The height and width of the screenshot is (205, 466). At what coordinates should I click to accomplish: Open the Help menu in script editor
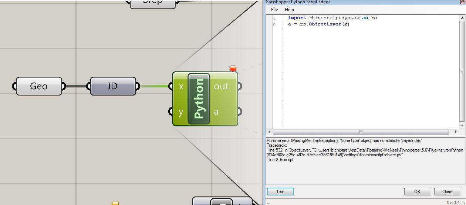289,10
